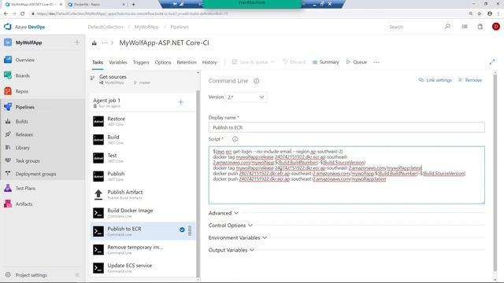Select the Update ECS service task
This screenshot has height=283, width=504.
click(143, 268)
